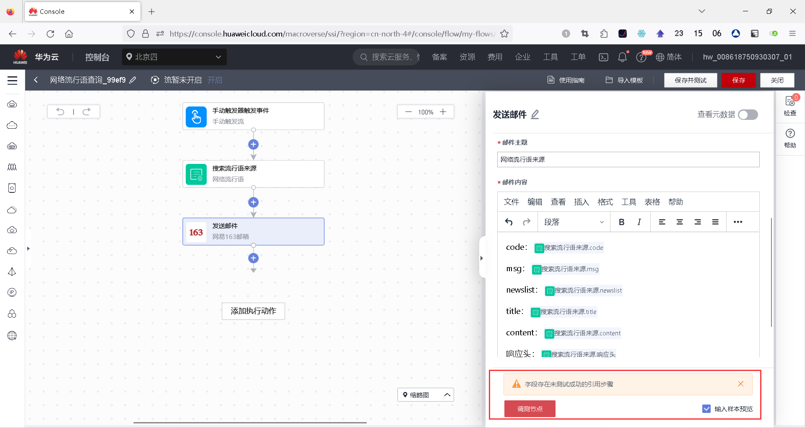The height and width of the screenshot is (428, 805).
Task: Open the 格式 editor menu
Action: 605,202
